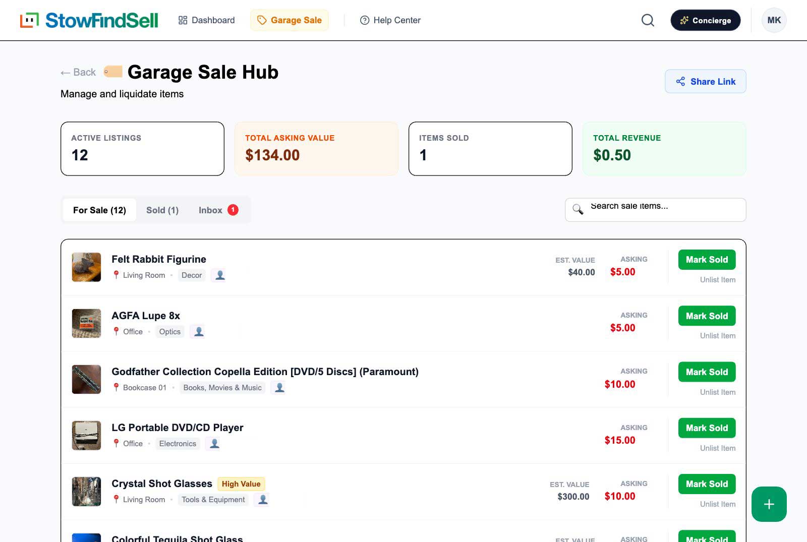Unlist the LG Portable DVD/CD Player
This screenshot has width=807, height=542.
717,448
